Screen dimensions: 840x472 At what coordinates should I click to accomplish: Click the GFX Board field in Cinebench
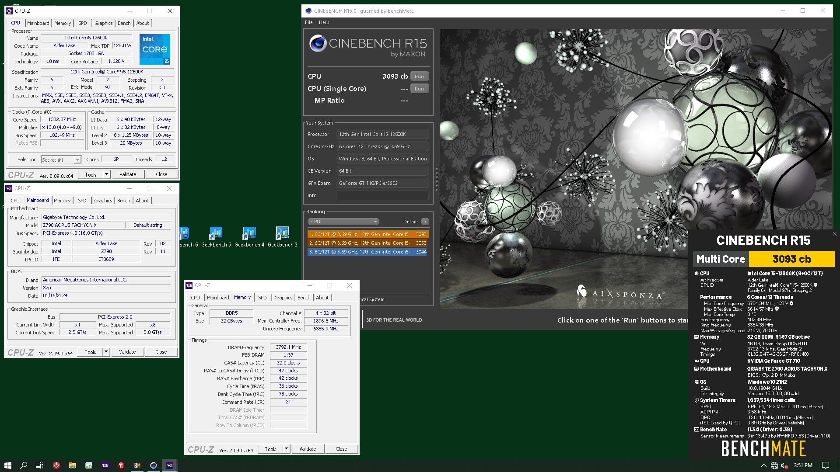click(x=383, y=183)
